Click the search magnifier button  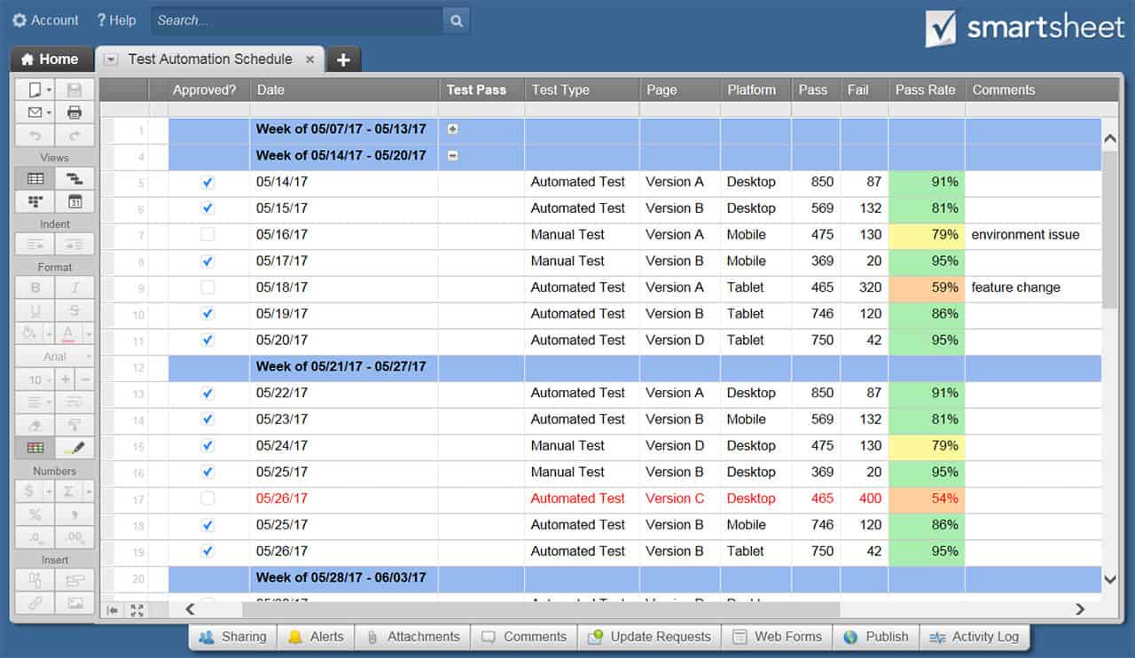(x=456, y=20)
